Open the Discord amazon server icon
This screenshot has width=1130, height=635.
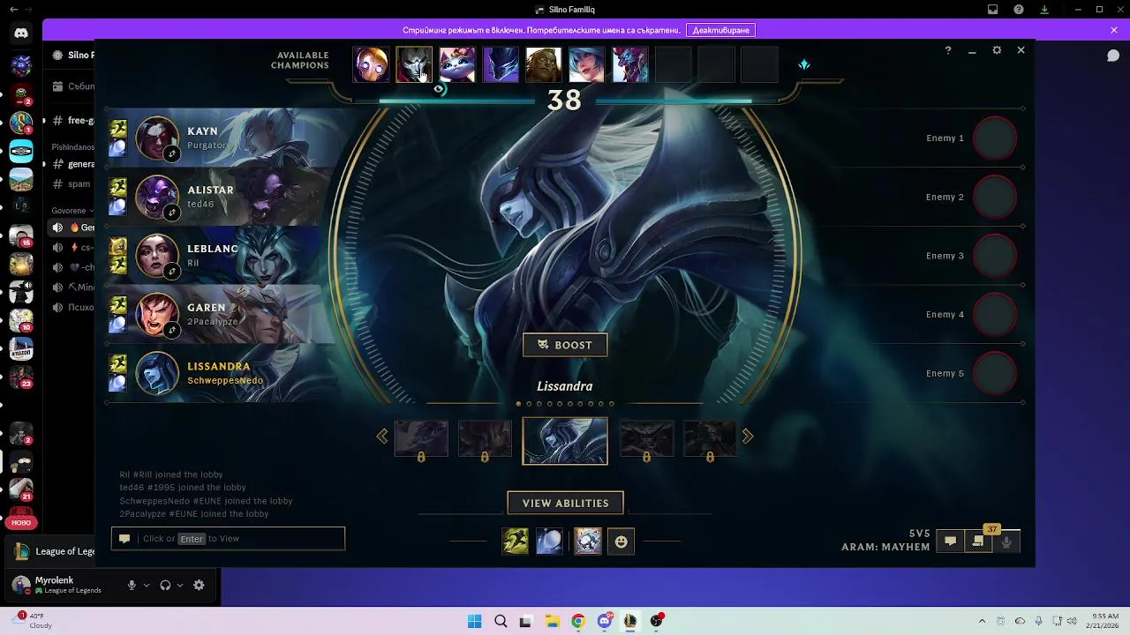pyautogui.click(x=21, y=350)
